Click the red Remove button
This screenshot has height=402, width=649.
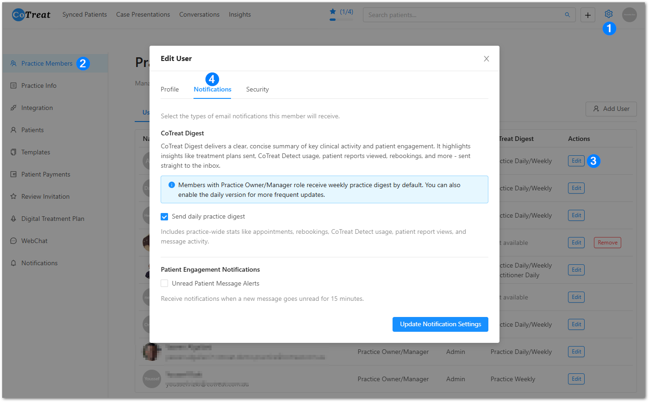[607, 243]
